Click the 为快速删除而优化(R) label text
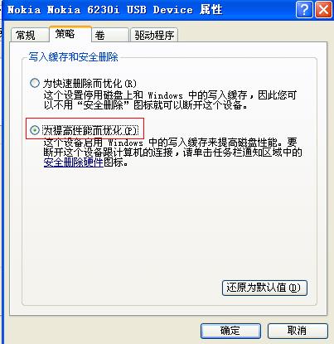This screenshot has height=344, width=334. coord(90,84)
